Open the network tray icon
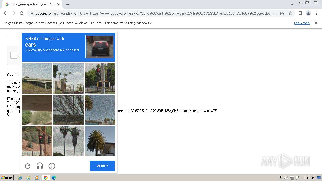The width and height of the screenshot is (322, 181). (x=292, y=178)
